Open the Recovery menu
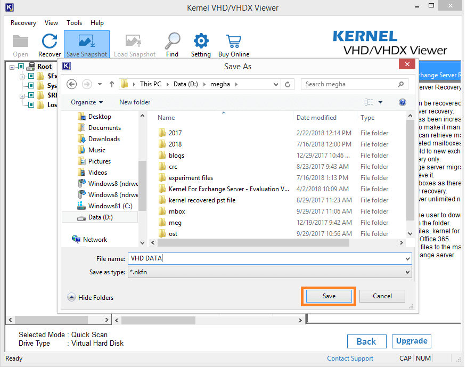 click(23, 23)
